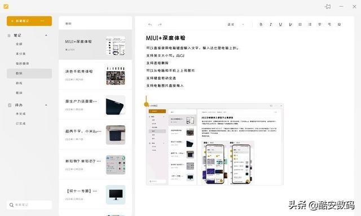This screenshot has width=361, height=216.
Task: Minimize the Notes window
Action: pyautogui.click(x=341, y=6)
